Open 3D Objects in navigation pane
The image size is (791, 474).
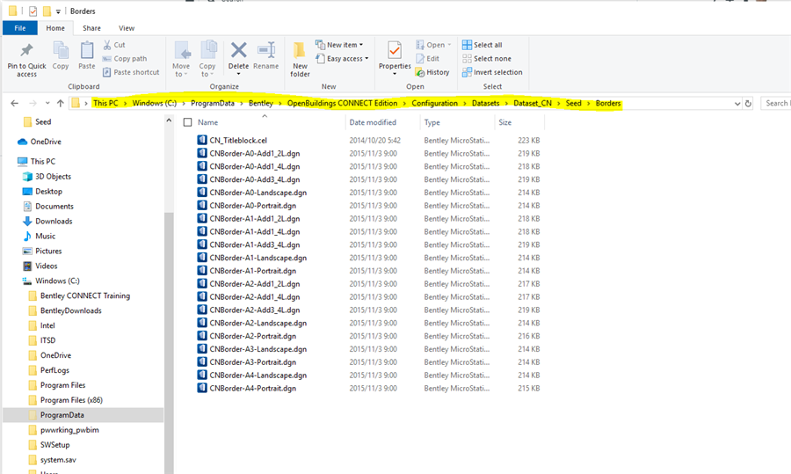click(47, 177)
